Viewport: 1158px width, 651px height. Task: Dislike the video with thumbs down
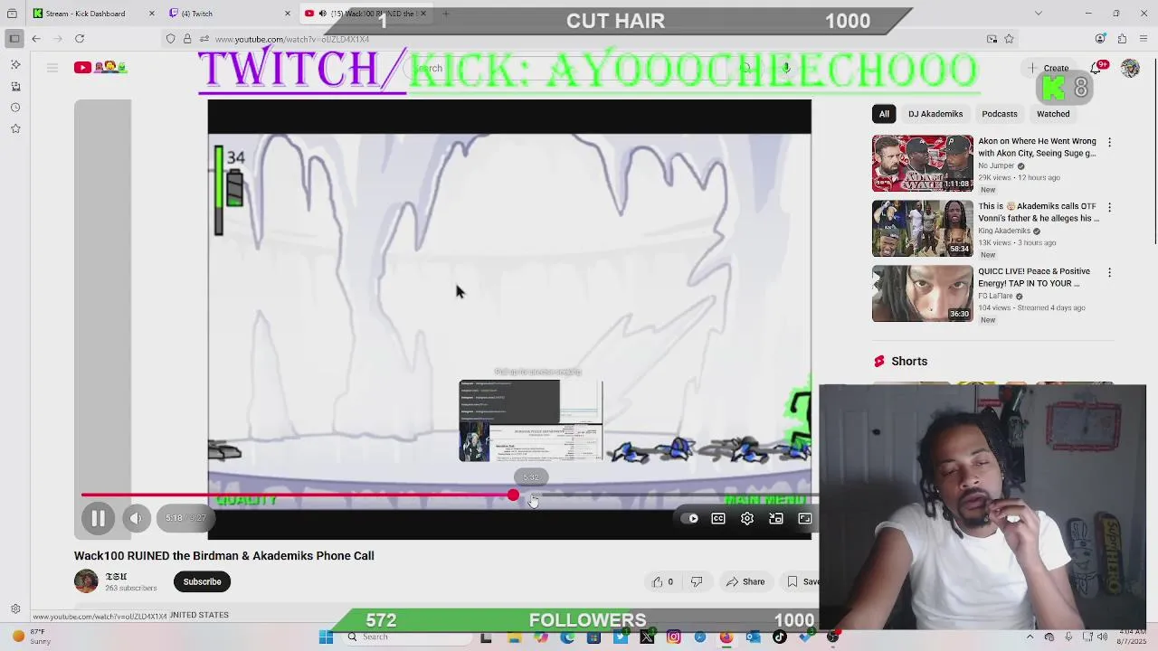coord(697,581)
